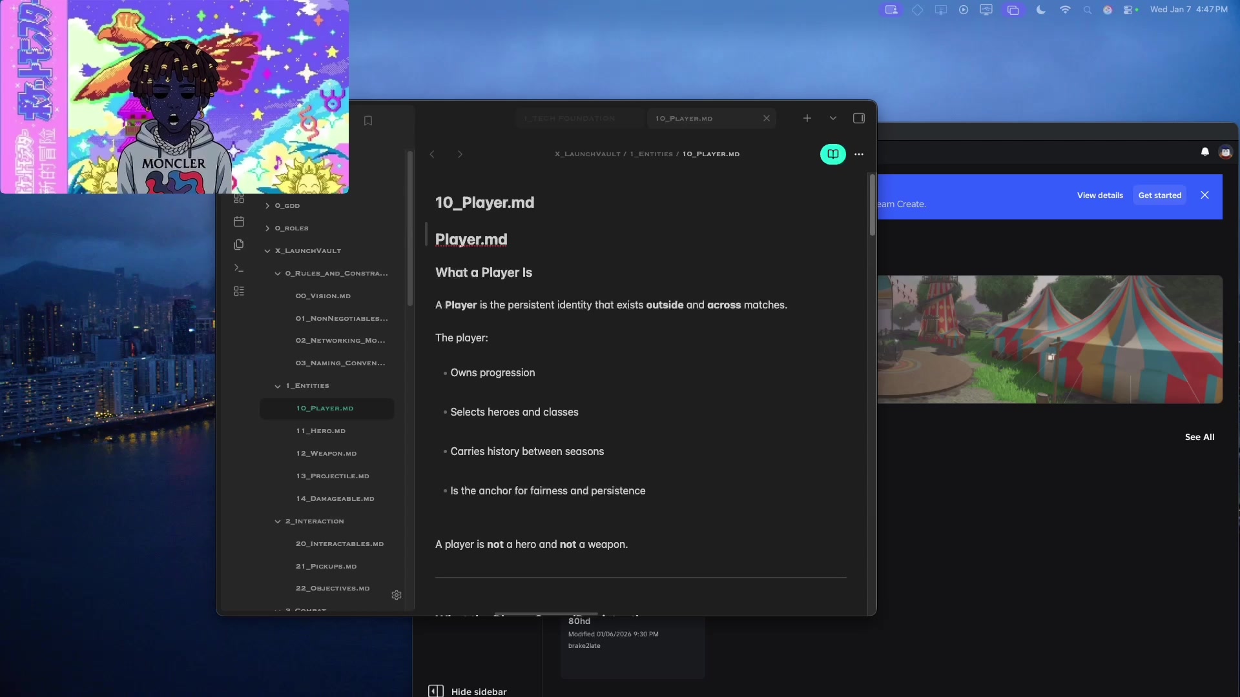Add a new tab with the plus icon

pos(807,118)
